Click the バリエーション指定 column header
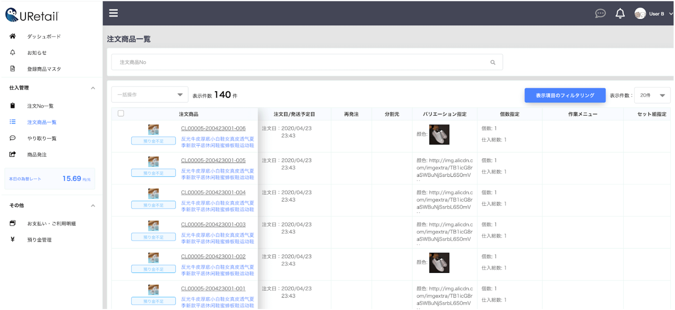The height and width of the screenshot is (310, 675). coord(445,114)
